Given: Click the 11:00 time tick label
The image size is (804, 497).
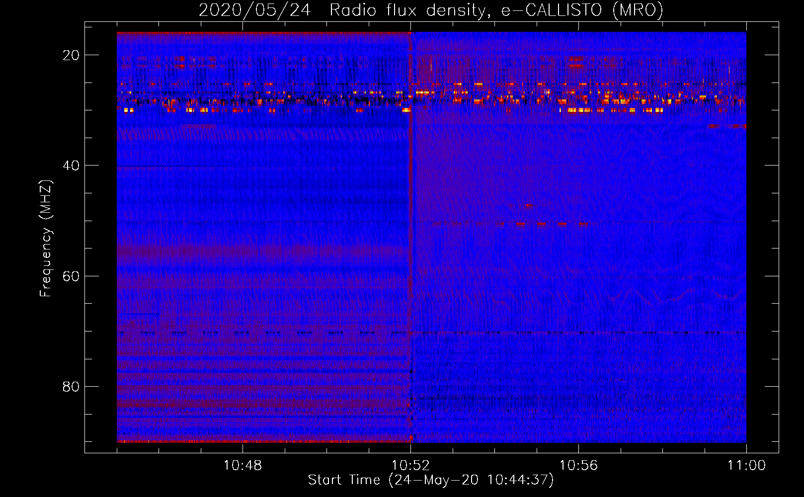Looking at the screenshot, I should (x=746, y=466).
